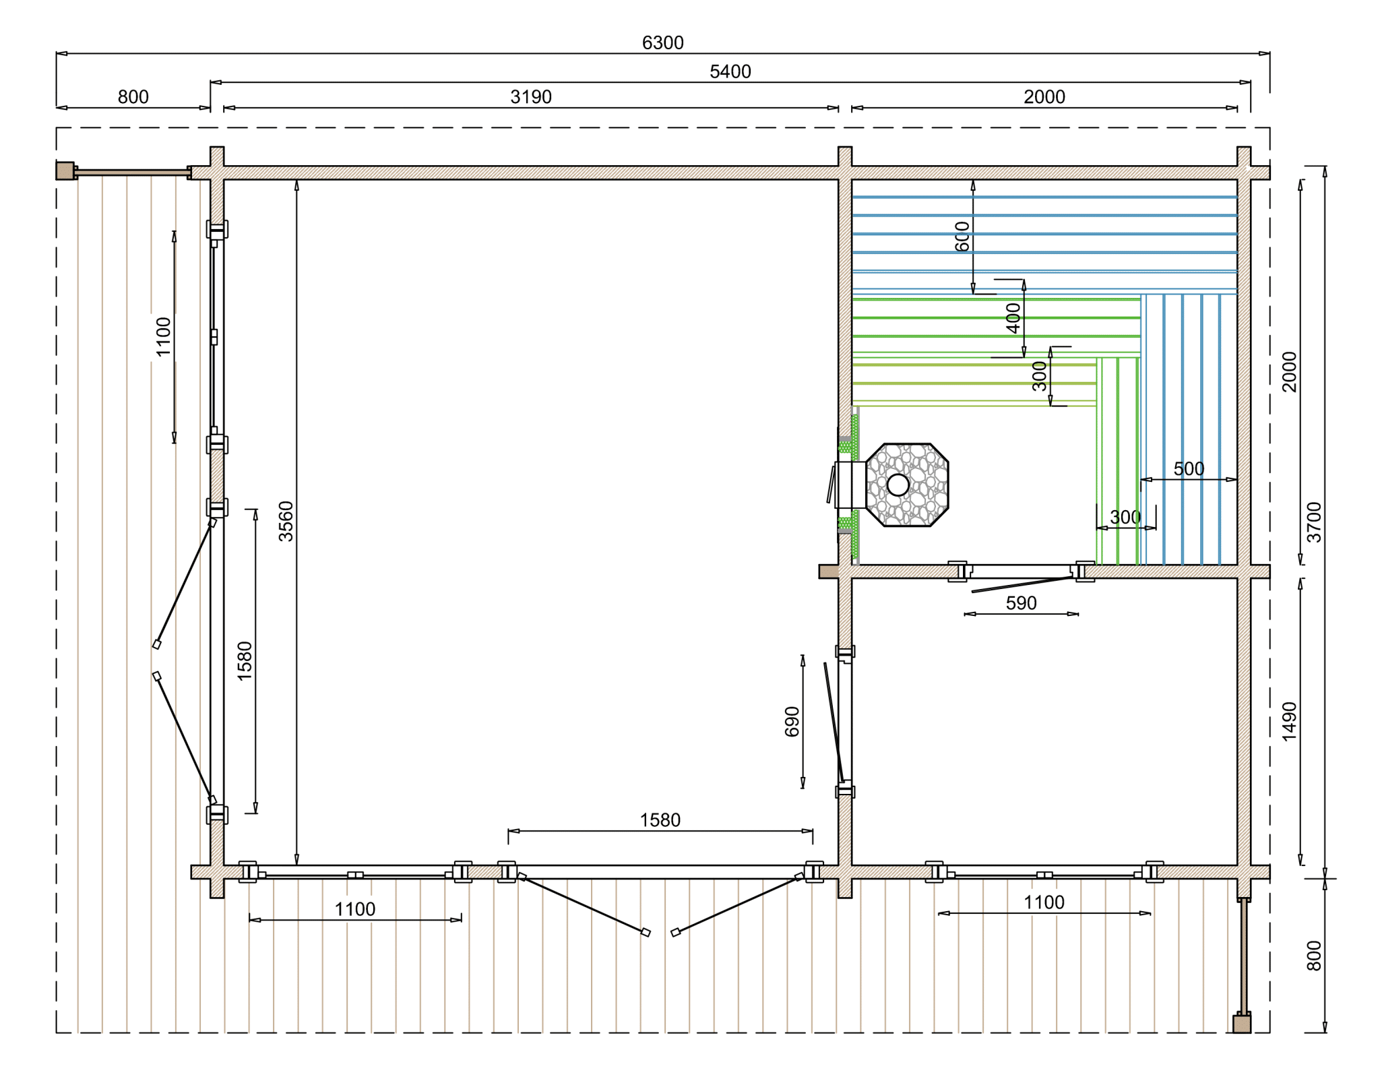Select the 400 bench dimension
1380x1085 pixels.
[x=1013, y=318]
